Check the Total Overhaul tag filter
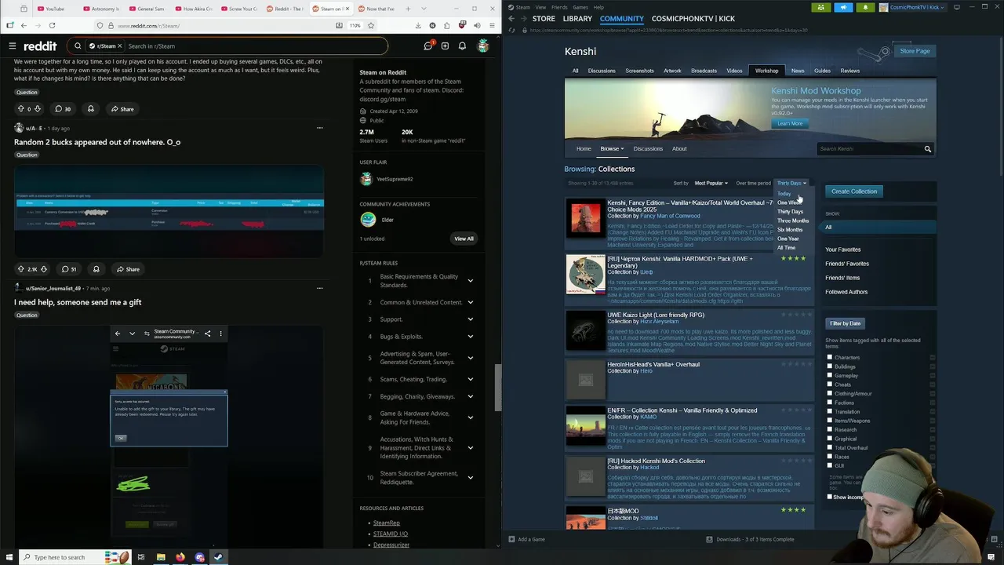Image resolution: width=1004 pixels, height=565 pixels. [829, 448]
